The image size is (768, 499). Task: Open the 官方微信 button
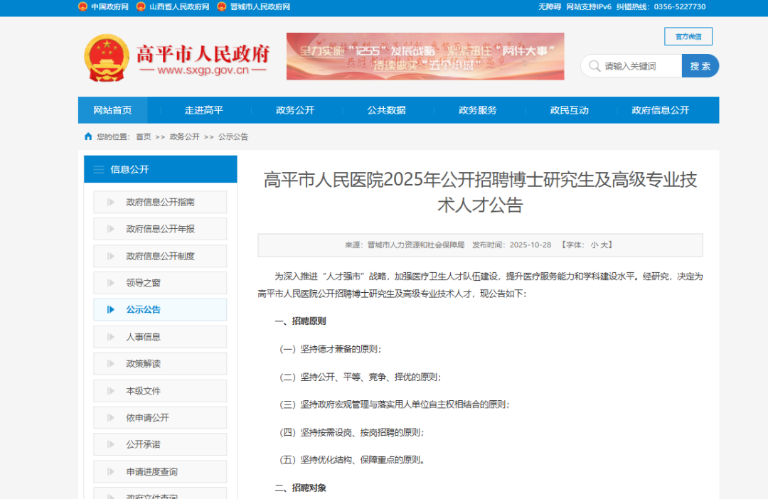(x=688, y=36)
